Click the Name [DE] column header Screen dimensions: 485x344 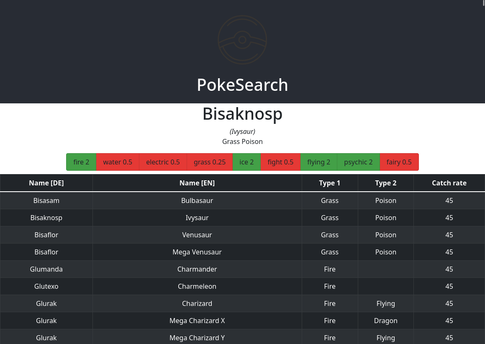coord(46,183)
